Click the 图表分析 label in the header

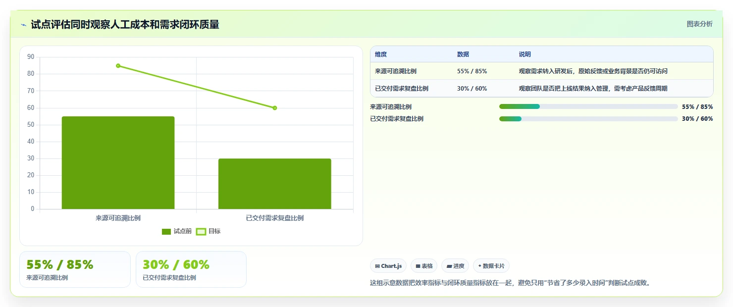(x=699, y=24)
